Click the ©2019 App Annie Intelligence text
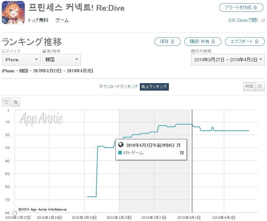267x221 pixels. coord(42,210)
